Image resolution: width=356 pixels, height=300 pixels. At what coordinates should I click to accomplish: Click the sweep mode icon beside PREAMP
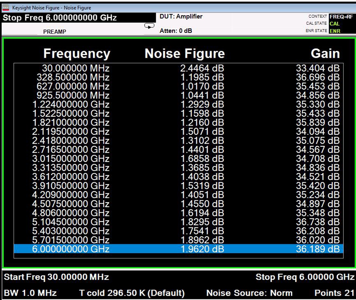pyautogui.click(x=149, y=26)
